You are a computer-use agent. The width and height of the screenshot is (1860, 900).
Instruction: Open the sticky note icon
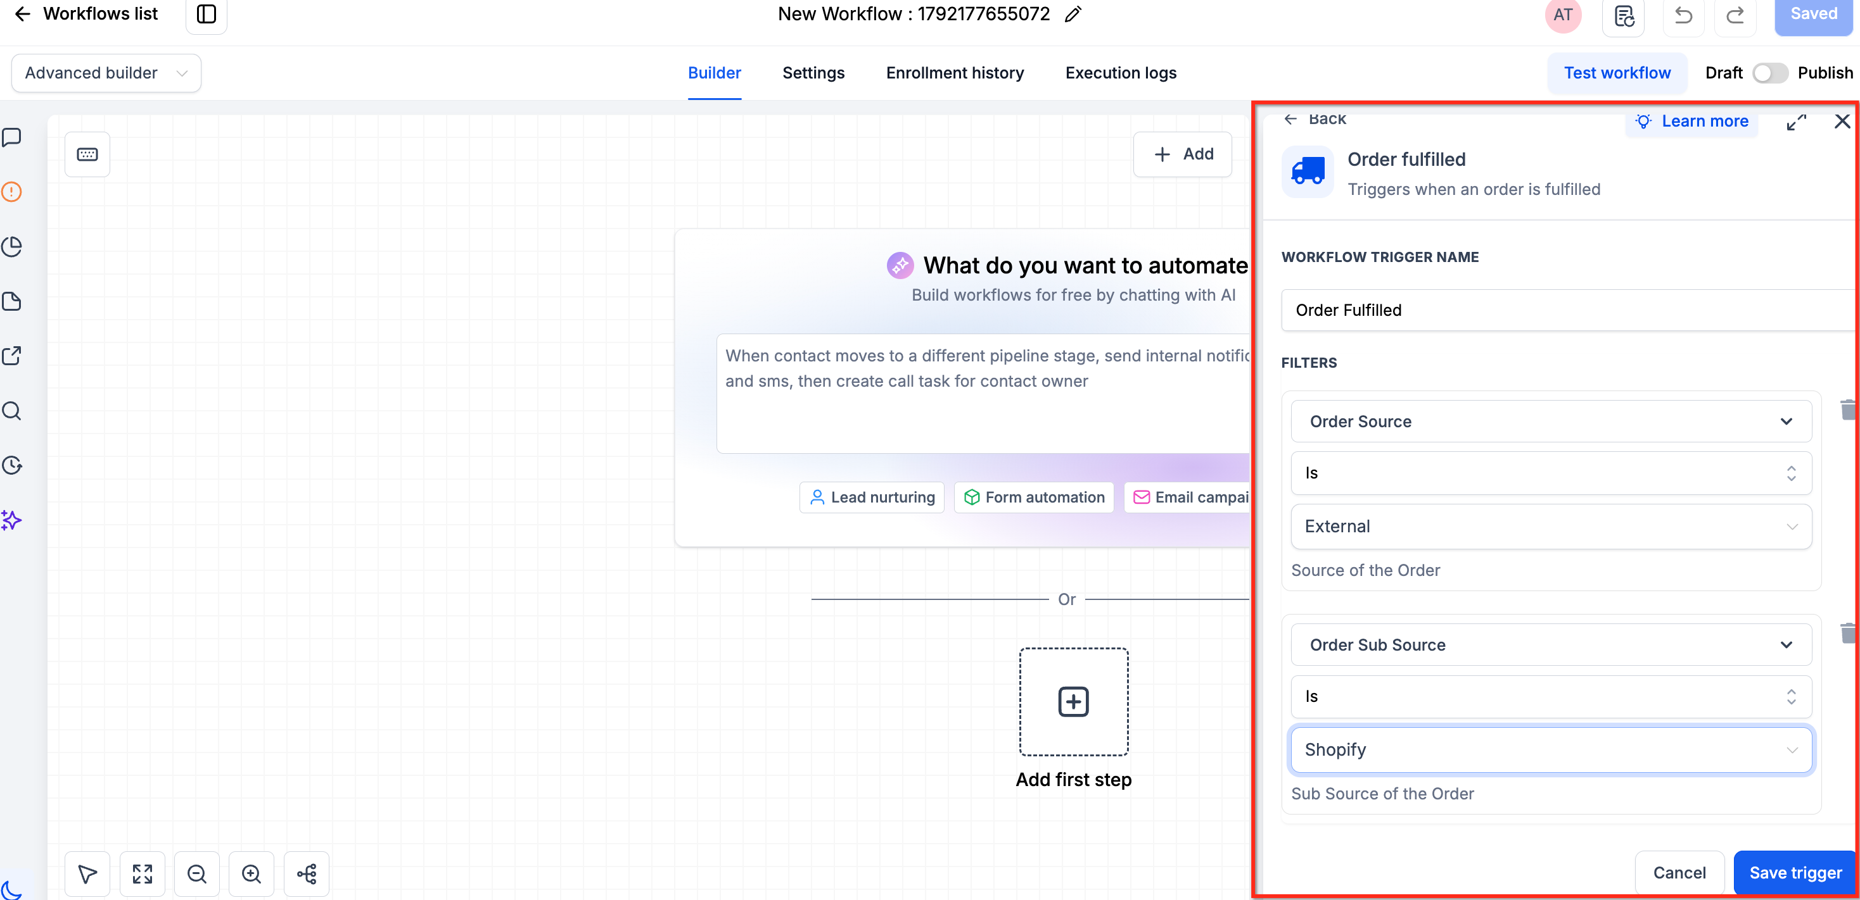(11, 301)
